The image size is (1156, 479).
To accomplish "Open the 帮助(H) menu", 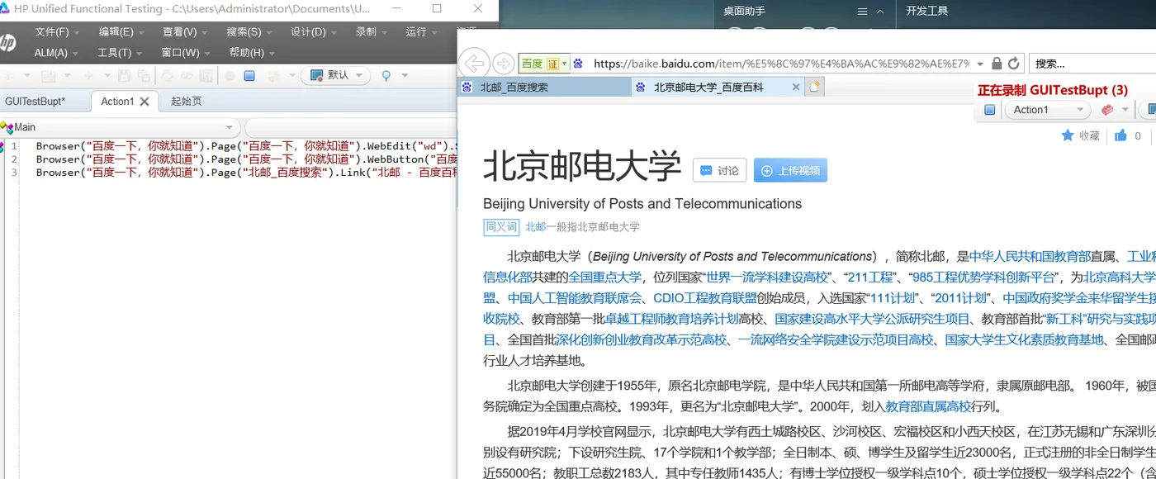I will pos(252,52).
